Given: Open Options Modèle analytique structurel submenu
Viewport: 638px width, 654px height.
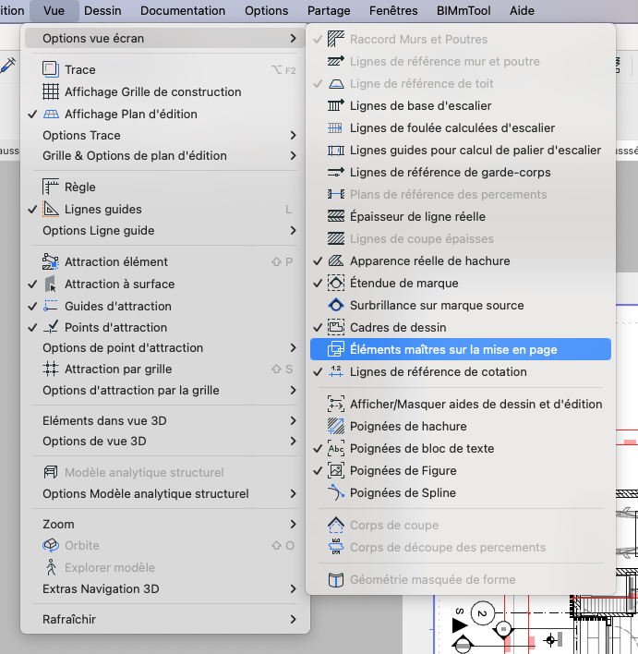Looking at the screenshot, I should [x=164, y=494].
